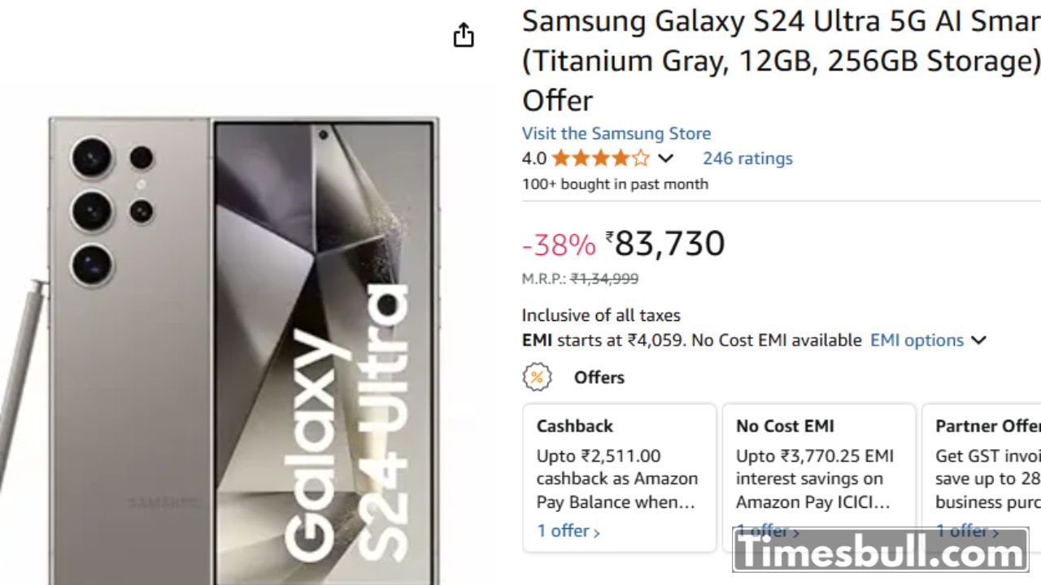This screenshot has height=585, width=1041.
Task: Click the share icon above product image
Action: 464,36
